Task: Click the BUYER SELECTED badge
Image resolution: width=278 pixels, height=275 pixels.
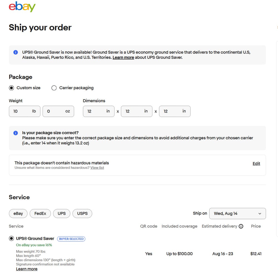Action: tap(71, 239)
